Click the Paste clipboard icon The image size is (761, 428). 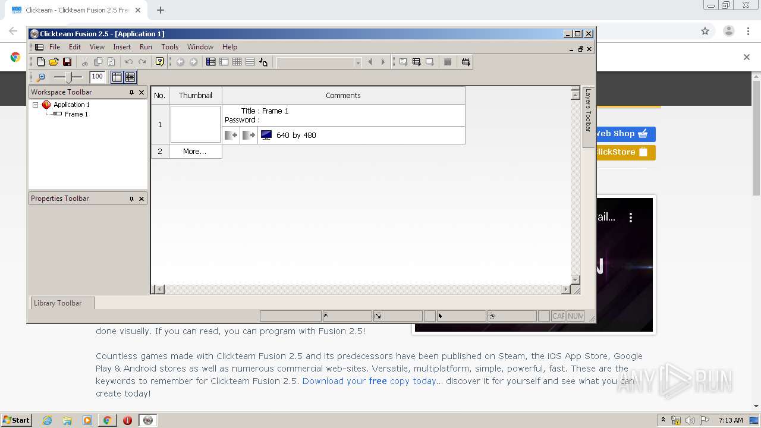(111, 62)
